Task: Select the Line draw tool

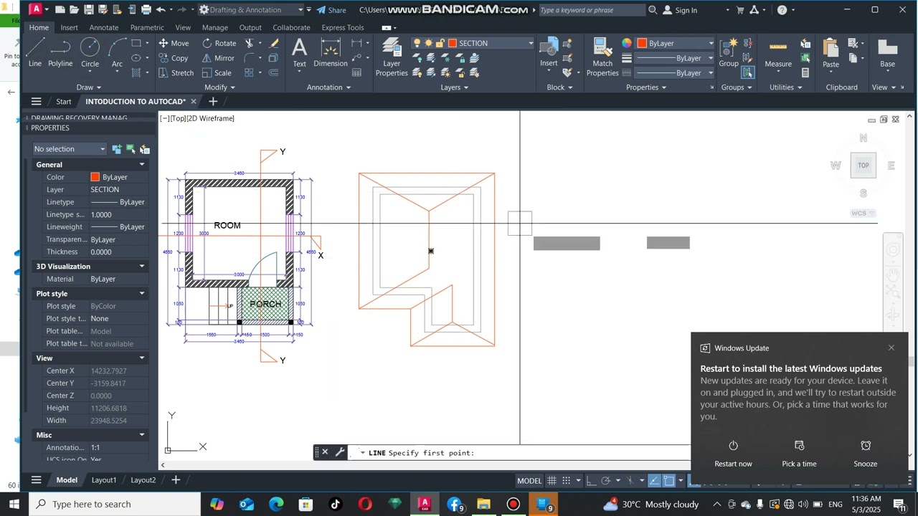Action: point(34,52)
